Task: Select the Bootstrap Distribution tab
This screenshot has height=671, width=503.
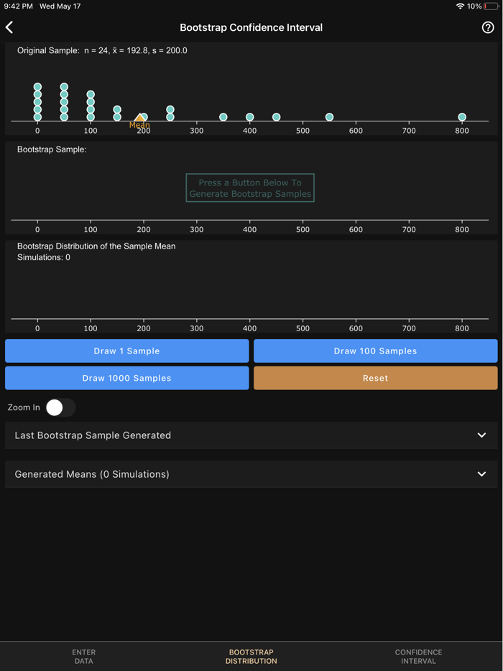Action: [251, 656]
